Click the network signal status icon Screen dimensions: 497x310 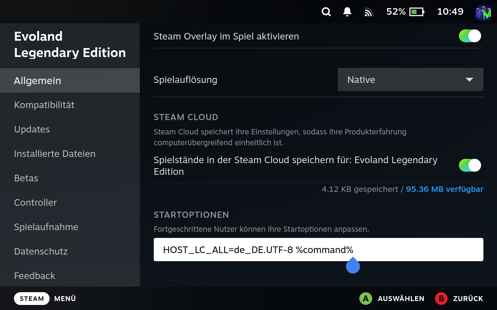coord(368,12)
